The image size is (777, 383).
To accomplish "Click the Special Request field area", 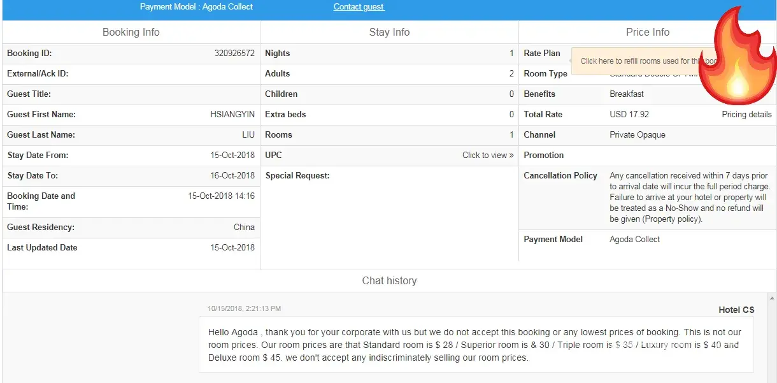I will 389,210.
